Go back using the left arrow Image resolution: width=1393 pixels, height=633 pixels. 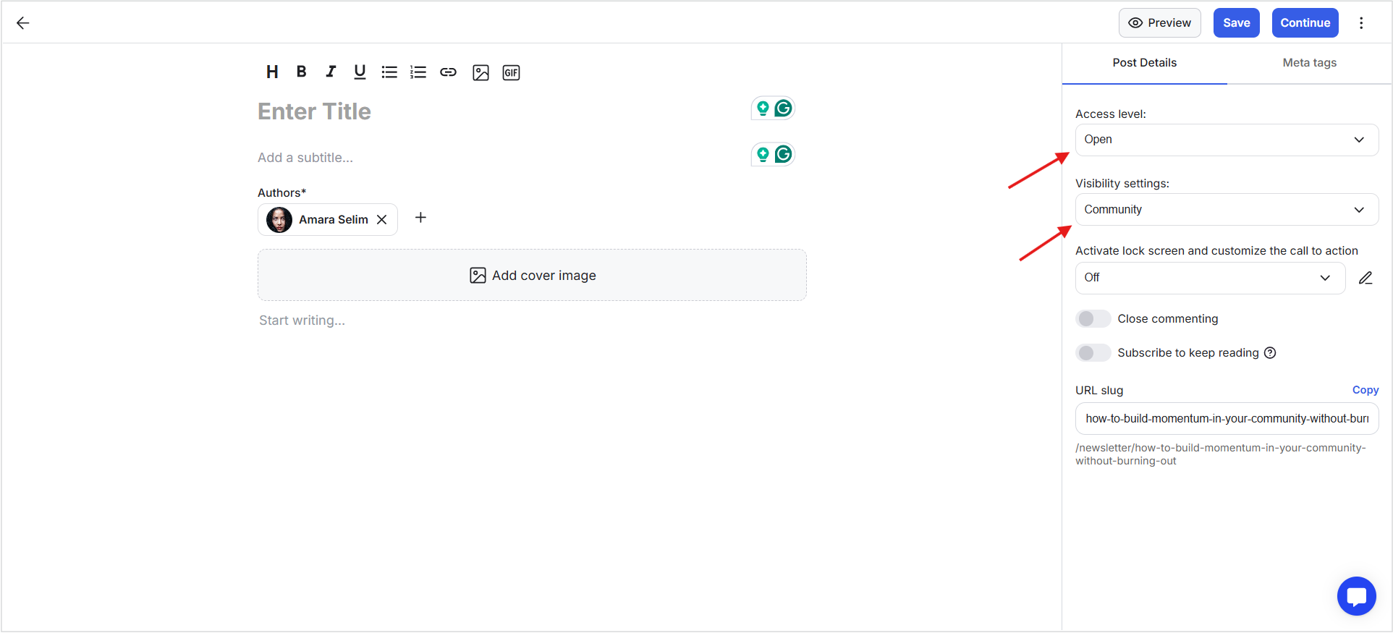coord(22,23)
